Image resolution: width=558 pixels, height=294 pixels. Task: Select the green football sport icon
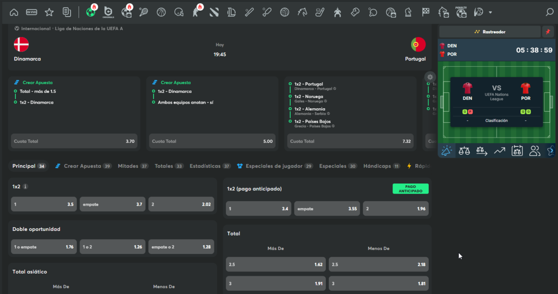coord(91,12)
